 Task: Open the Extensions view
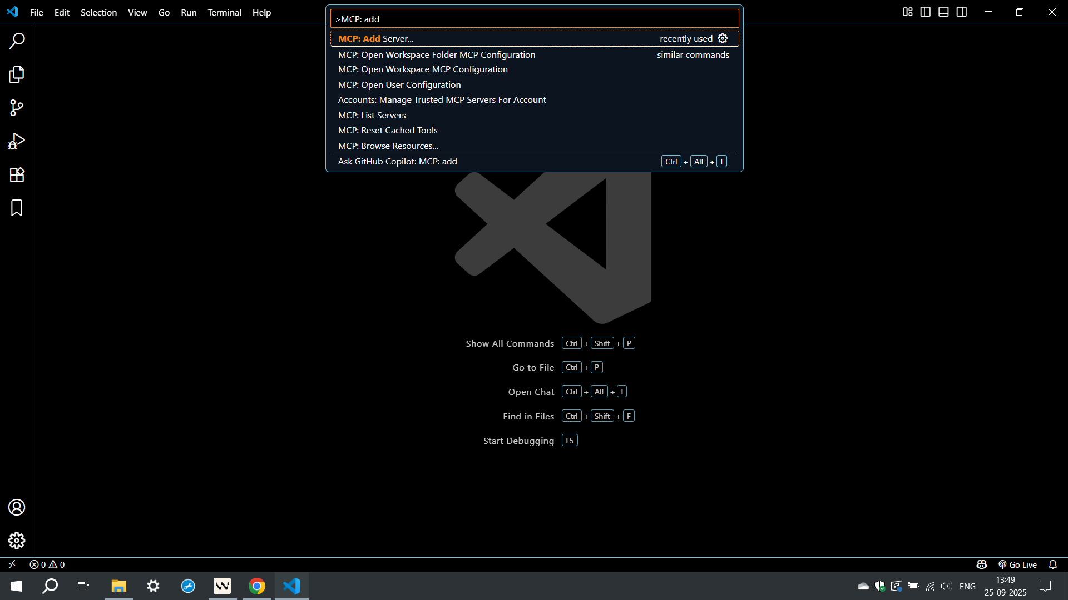tap(17, 174)
